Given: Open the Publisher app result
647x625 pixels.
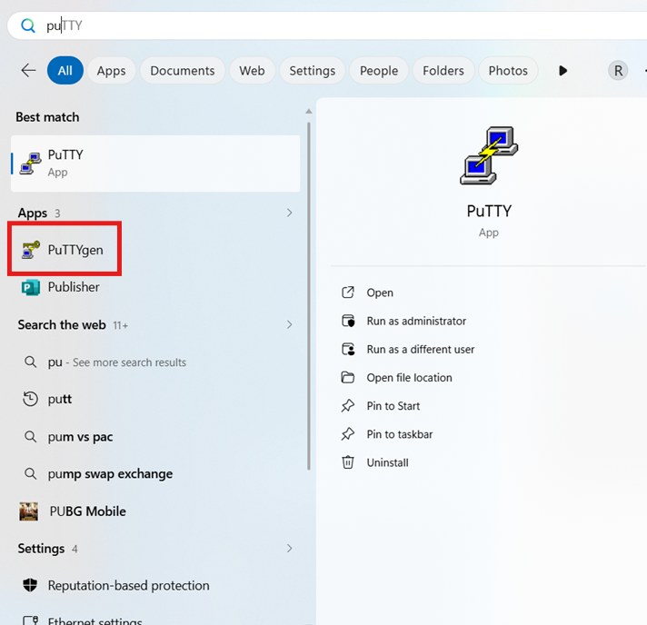Looking at the screenshot, I should [x=155, y=287].
